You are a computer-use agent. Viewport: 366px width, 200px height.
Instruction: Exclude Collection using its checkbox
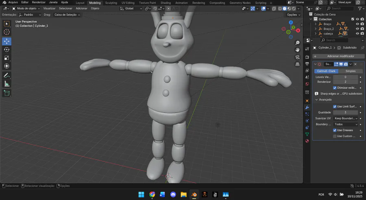coord(353,19)
